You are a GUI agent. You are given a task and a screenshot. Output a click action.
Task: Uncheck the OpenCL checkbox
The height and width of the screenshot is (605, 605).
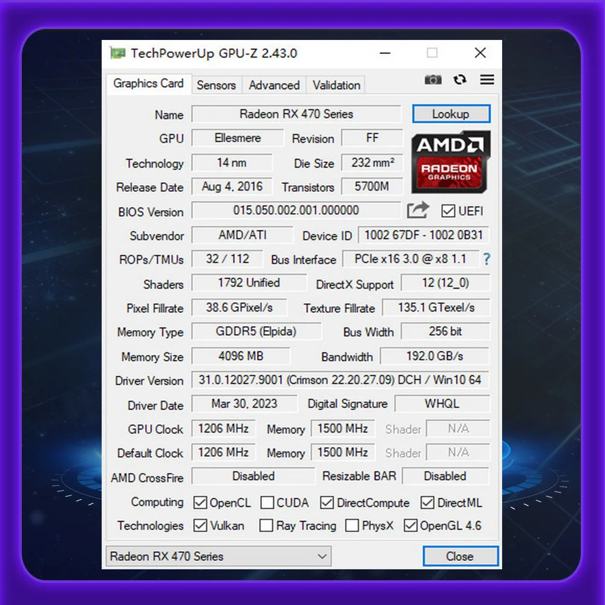point(200,502)
